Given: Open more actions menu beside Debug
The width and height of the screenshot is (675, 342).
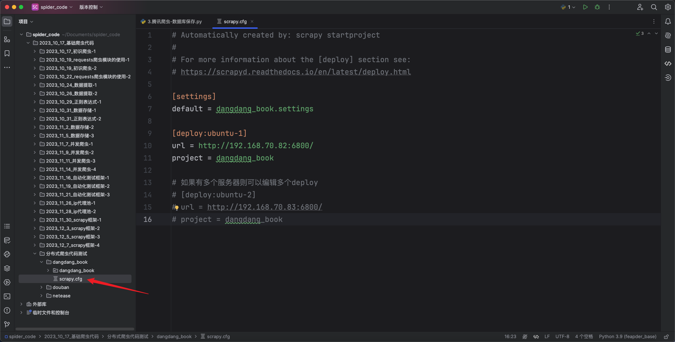Looking at the screenshot, I should (x=609, y=7).
